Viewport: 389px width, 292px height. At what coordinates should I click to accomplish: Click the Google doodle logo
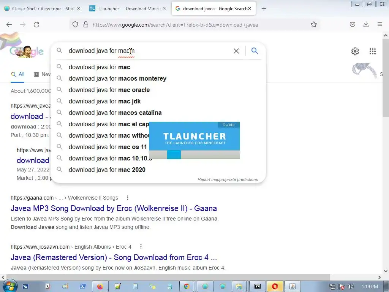26,51
